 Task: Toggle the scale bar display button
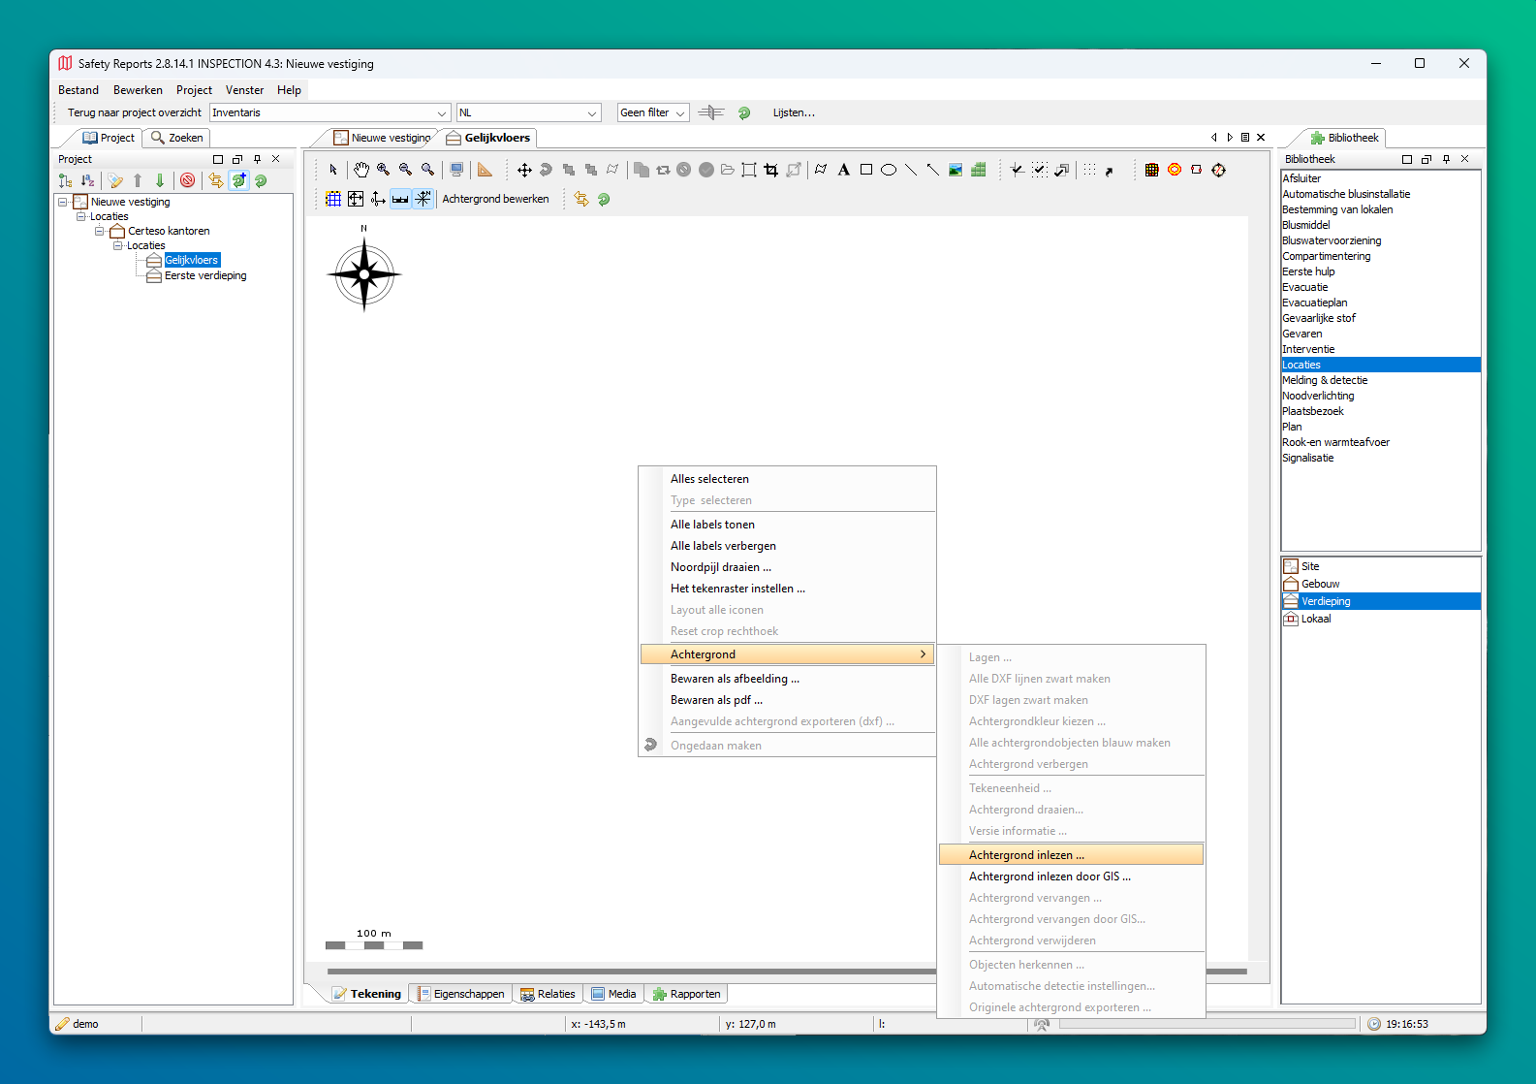click(400, 199)
